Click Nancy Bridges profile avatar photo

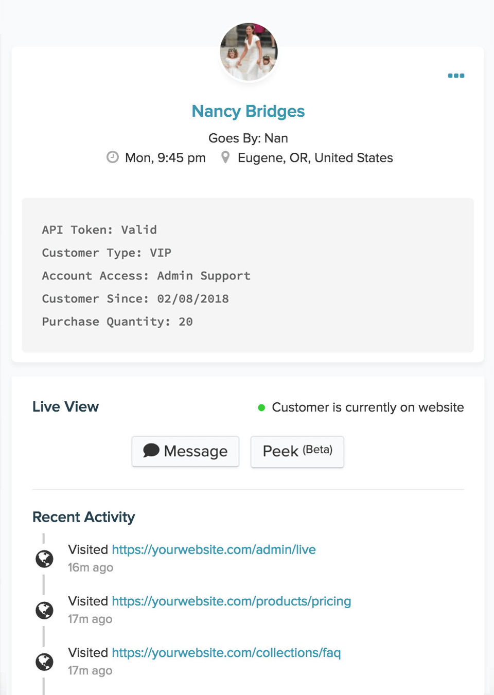click(x=249, y=52)
